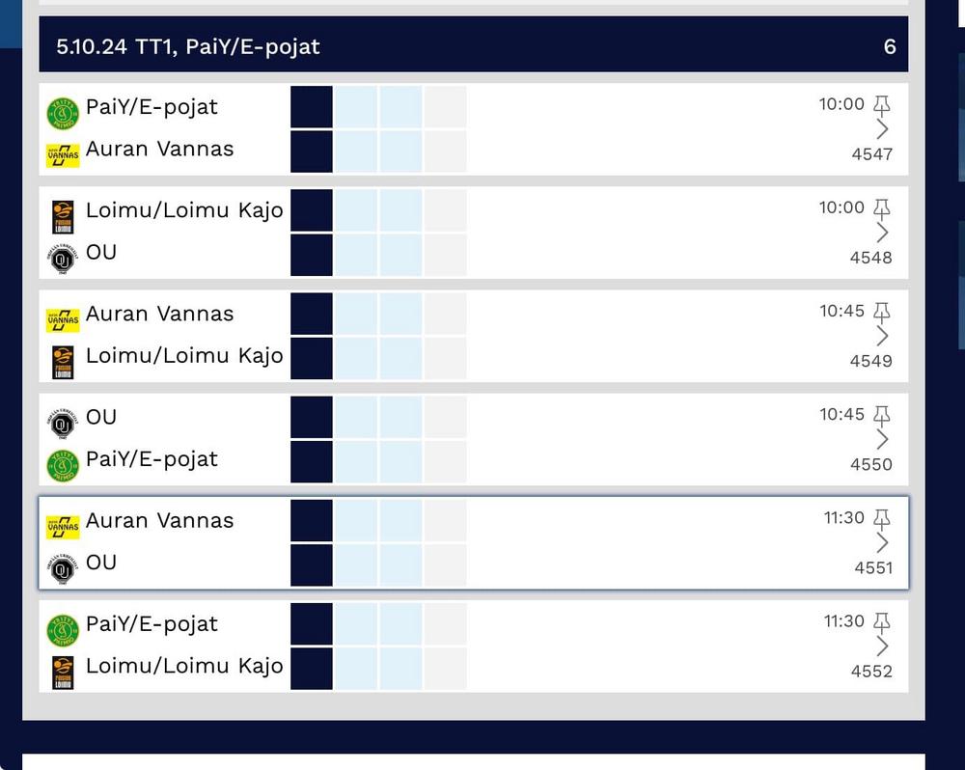Expand match 4547 details chevron
The image size is (965, 770).
point(881,129)
